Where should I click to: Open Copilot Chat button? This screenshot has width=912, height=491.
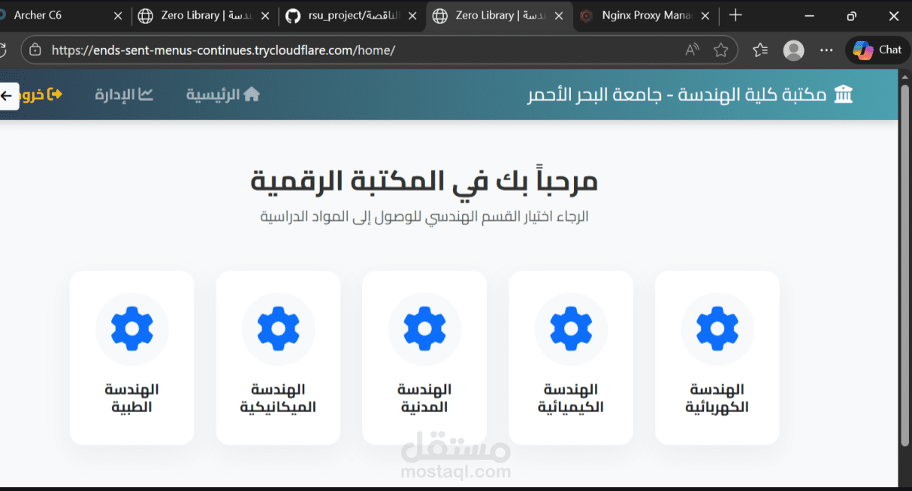877,50
